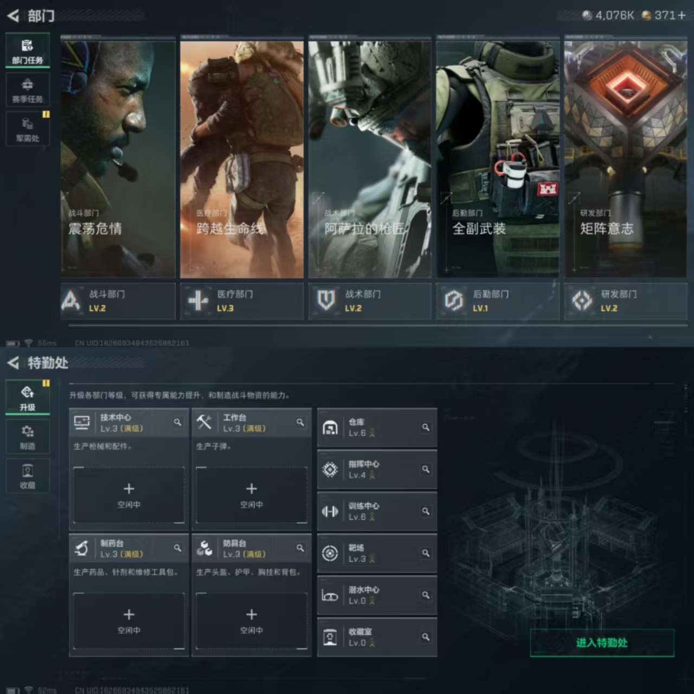
Task: Select the 升级 tab
Action: [28, 398]
